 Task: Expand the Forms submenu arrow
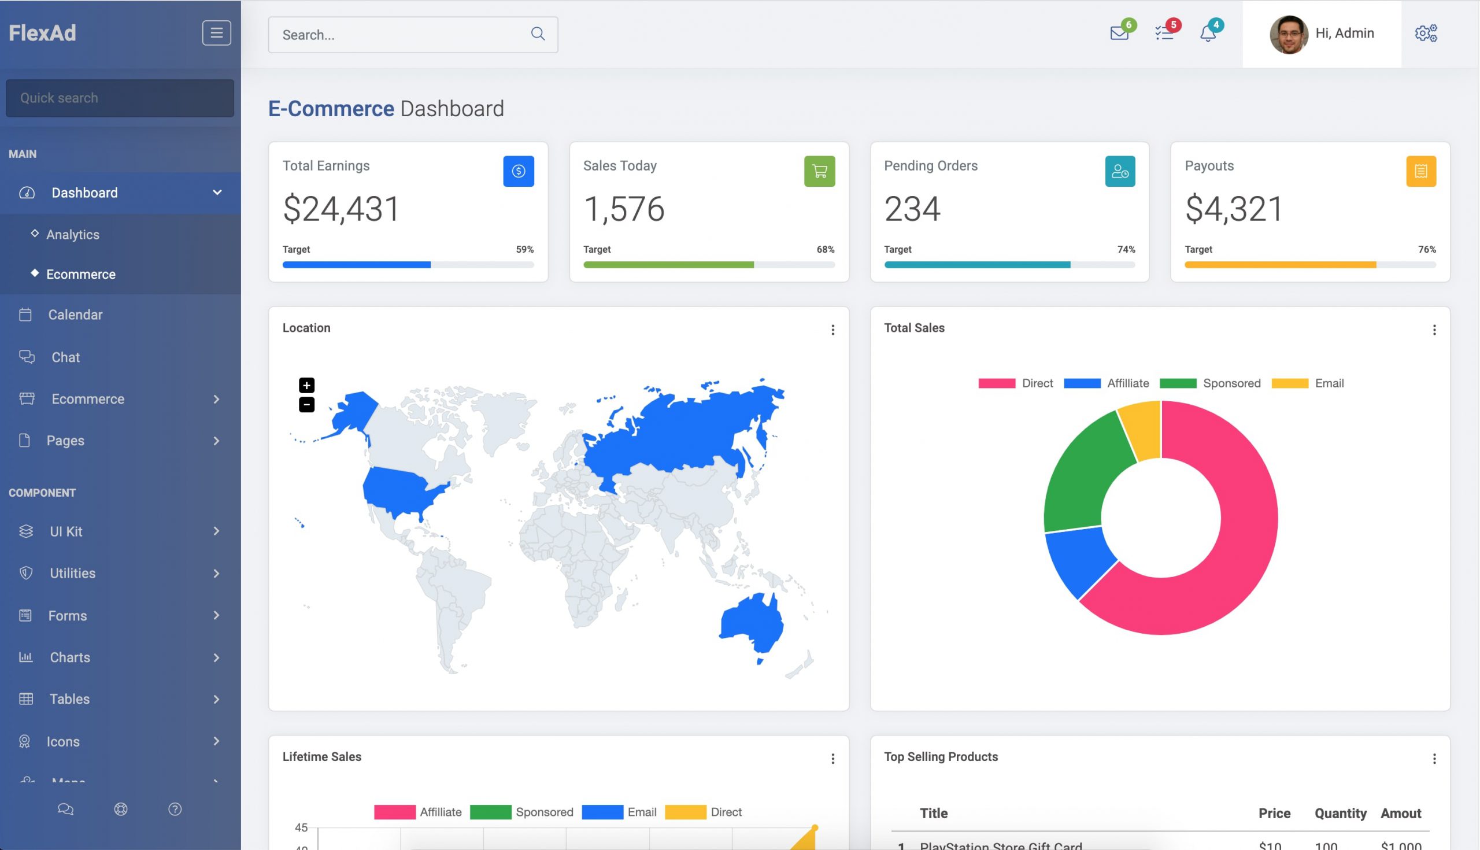tap(217, 615)
